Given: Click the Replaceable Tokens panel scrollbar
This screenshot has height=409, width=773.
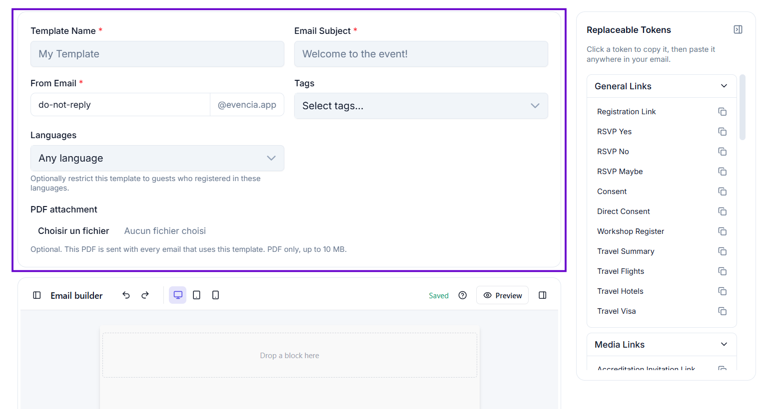Looking at the screenshot, I should point(743,107).
